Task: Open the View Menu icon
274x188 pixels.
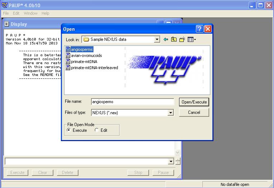Action: (x=192, y=39)
